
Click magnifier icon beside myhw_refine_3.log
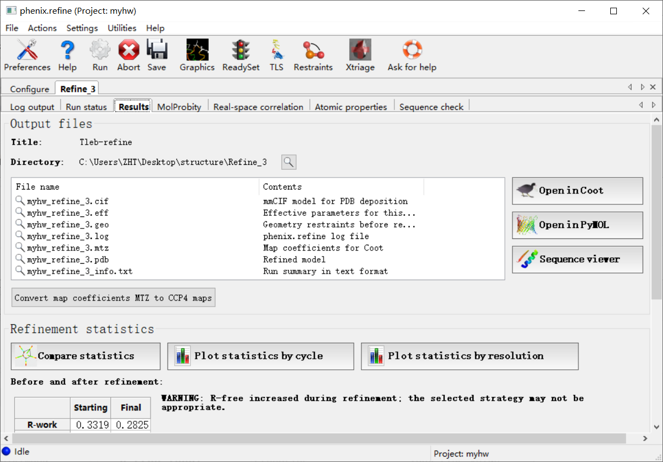click(x=20, y=236)
